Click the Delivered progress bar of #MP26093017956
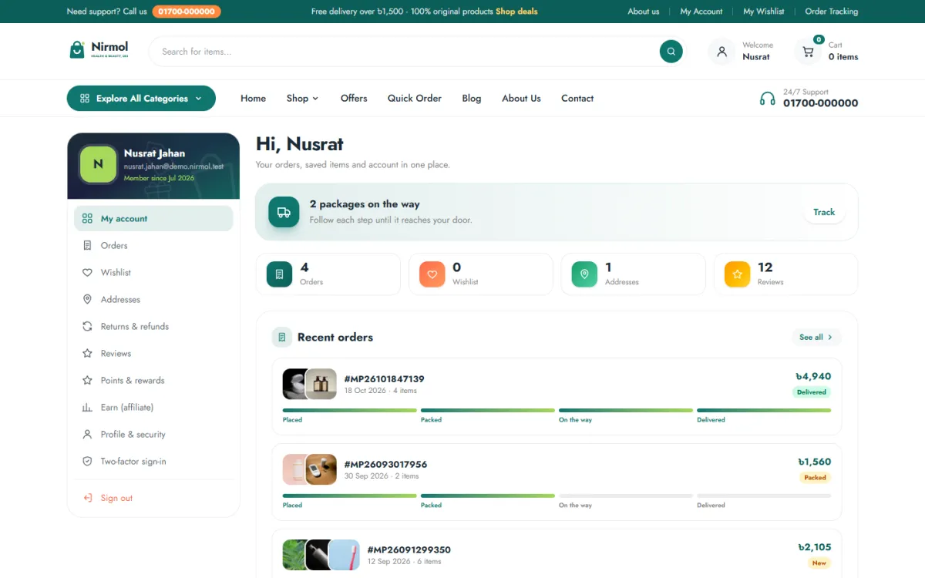 coord(763,496)
